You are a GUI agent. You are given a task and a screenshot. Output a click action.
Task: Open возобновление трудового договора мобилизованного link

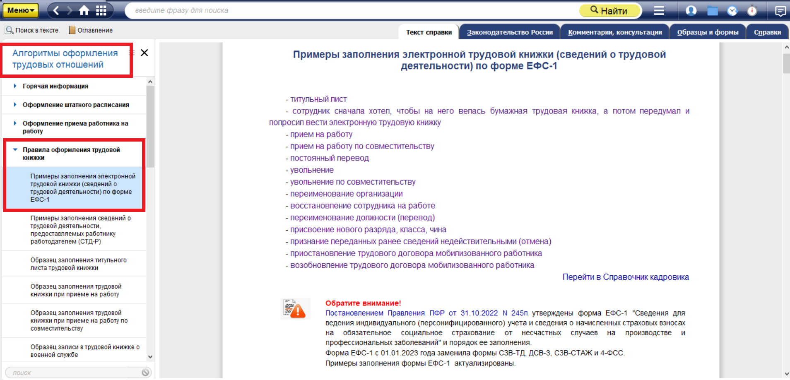[412, 265]
